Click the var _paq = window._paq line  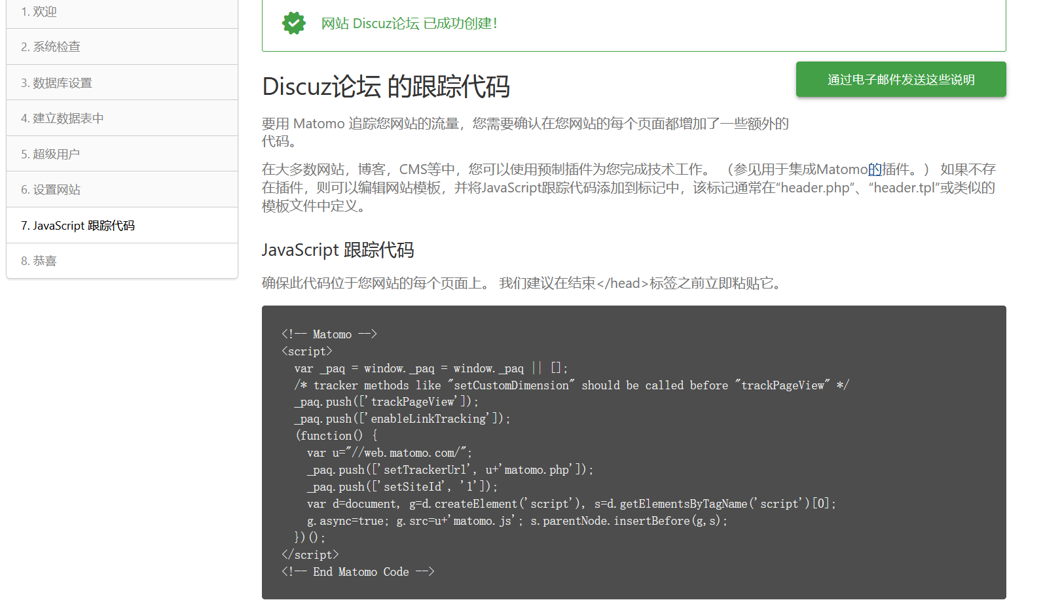pyautogui.click(x=431, y=368)
